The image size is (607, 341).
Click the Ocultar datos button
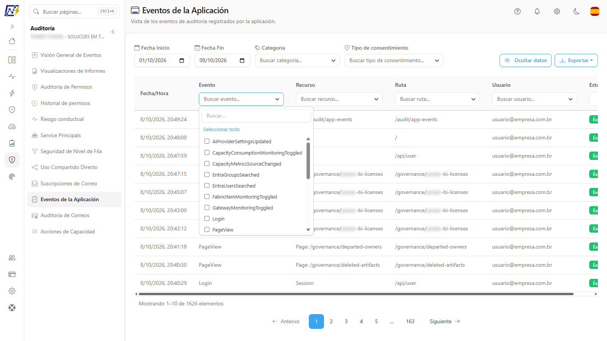click(x=525, y=61)
